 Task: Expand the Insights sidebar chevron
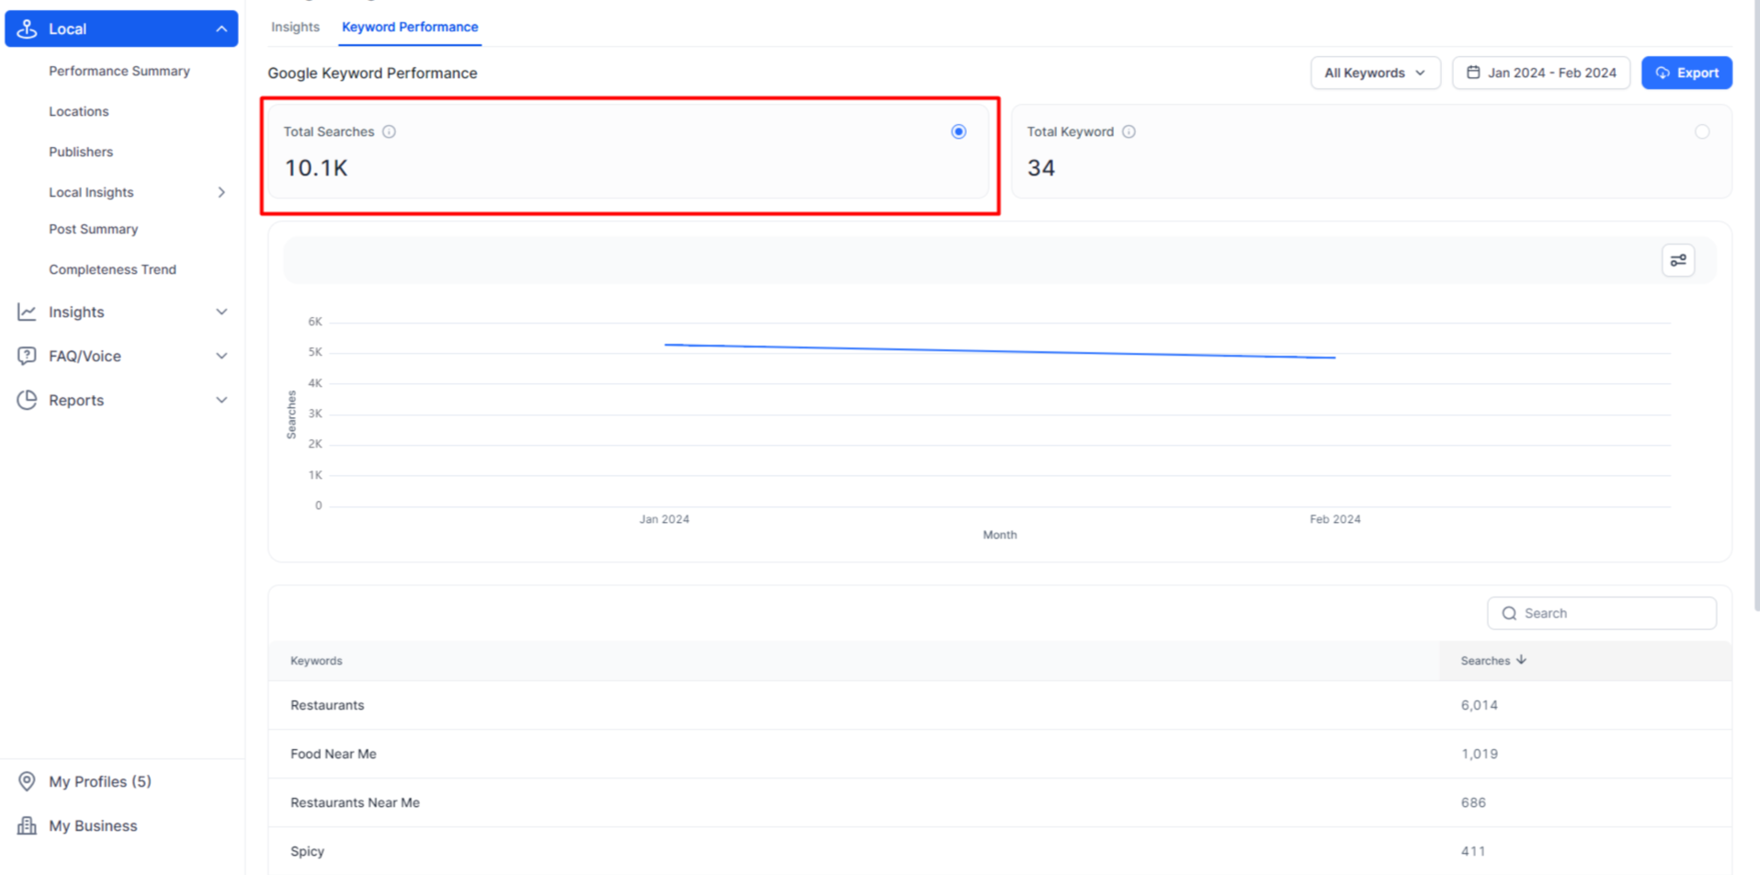[221, 312]
